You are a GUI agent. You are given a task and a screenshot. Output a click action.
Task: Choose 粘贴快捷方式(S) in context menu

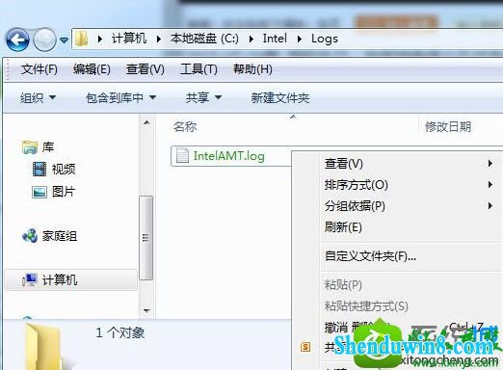366,306
